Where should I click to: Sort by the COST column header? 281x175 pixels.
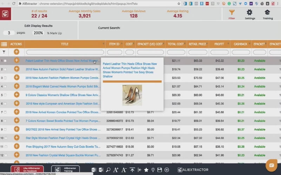tap(129, 44)
